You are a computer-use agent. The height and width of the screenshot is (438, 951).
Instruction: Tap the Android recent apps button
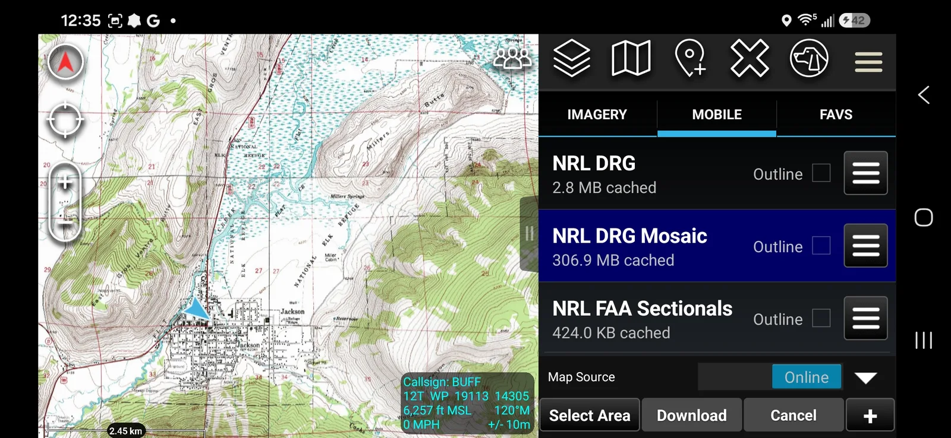[x=924, y=340]
